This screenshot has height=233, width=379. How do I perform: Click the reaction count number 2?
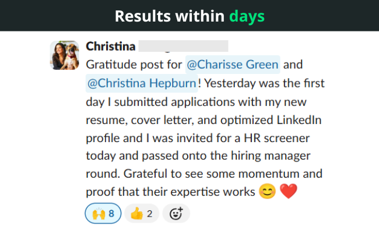(x=150, y=214)
